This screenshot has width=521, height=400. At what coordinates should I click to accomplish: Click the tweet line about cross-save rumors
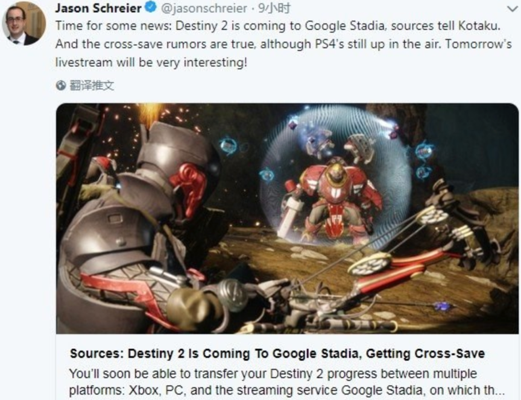pos(283,44)
